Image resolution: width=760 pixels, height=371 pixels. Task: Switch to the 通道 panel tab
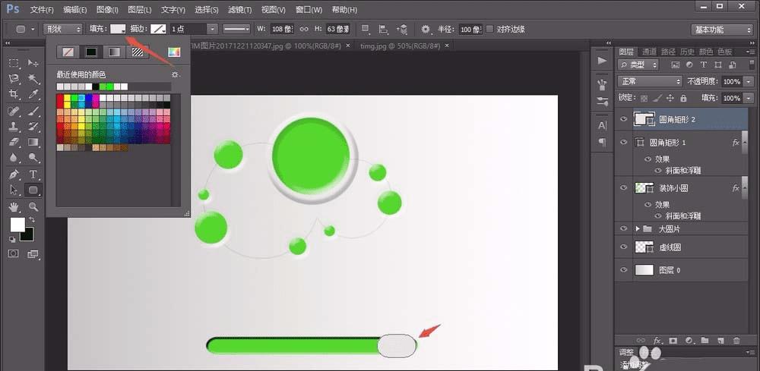point(648,52)
